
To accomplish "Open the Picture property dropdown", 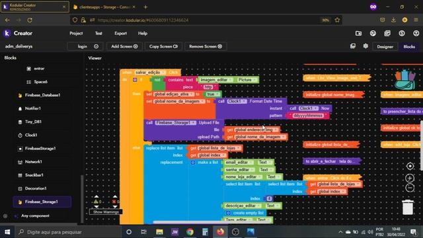I will pos(247,80).
